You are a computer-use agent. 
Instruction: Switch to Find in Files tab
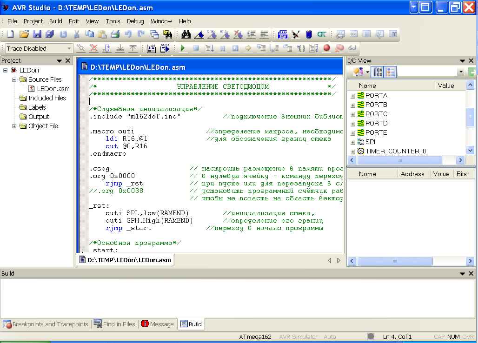tap(115, 324)
